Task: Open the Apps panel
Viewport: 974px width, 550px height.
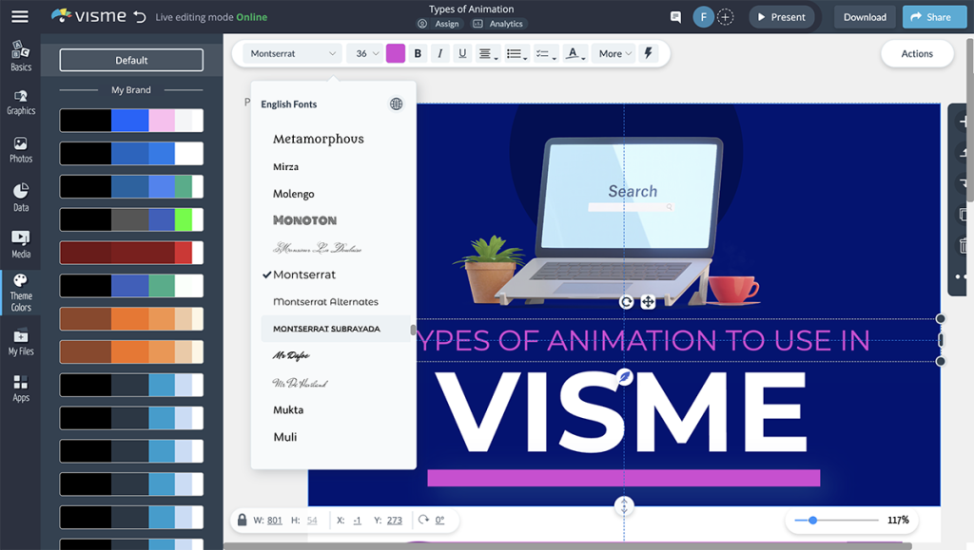Action: (20, 388)
